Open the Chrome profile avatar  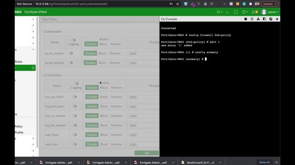[x=257, y=4]
